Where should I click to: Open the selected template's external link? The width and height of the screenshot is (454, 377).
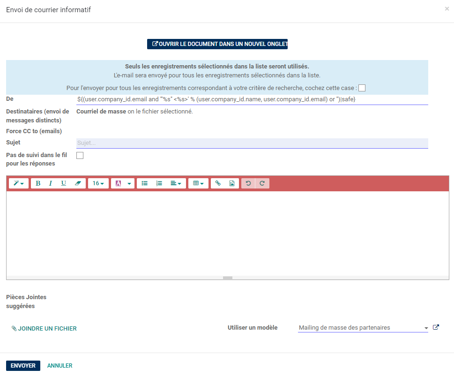coord(436,327)
